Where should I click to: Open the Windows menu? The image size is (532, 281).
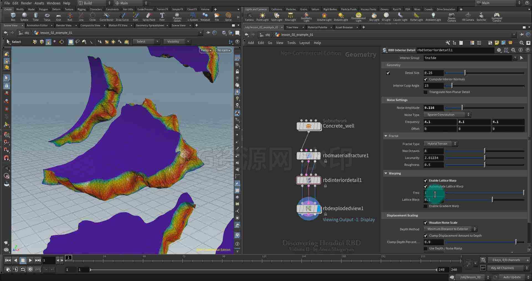(53, 3)
